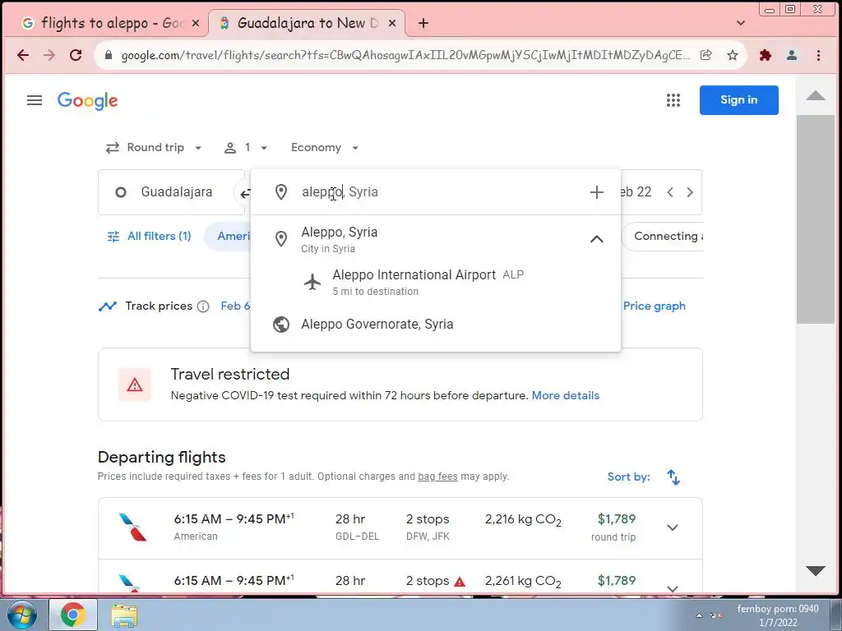Screen dimensions: 842x631
Task: Go to next date arrow
Action: (x=690, y=192)
